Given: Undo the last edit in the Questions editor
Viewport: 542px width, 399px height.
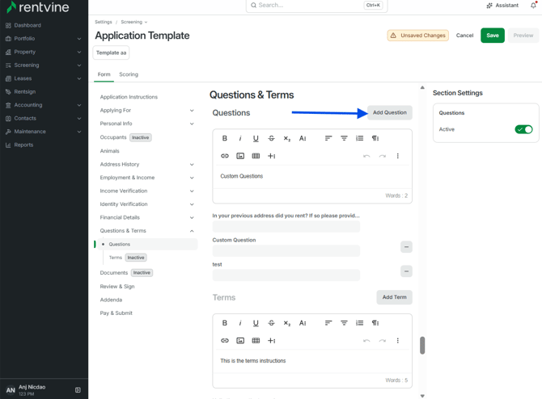Looking at the screenshot, I should (x=366, y=156).
